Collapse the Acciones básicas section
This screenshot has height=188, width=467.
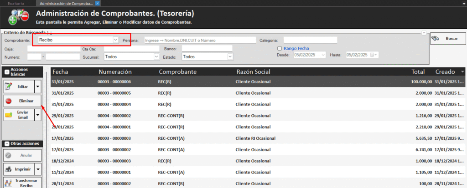pyautogui.click(x=6, y=72)
